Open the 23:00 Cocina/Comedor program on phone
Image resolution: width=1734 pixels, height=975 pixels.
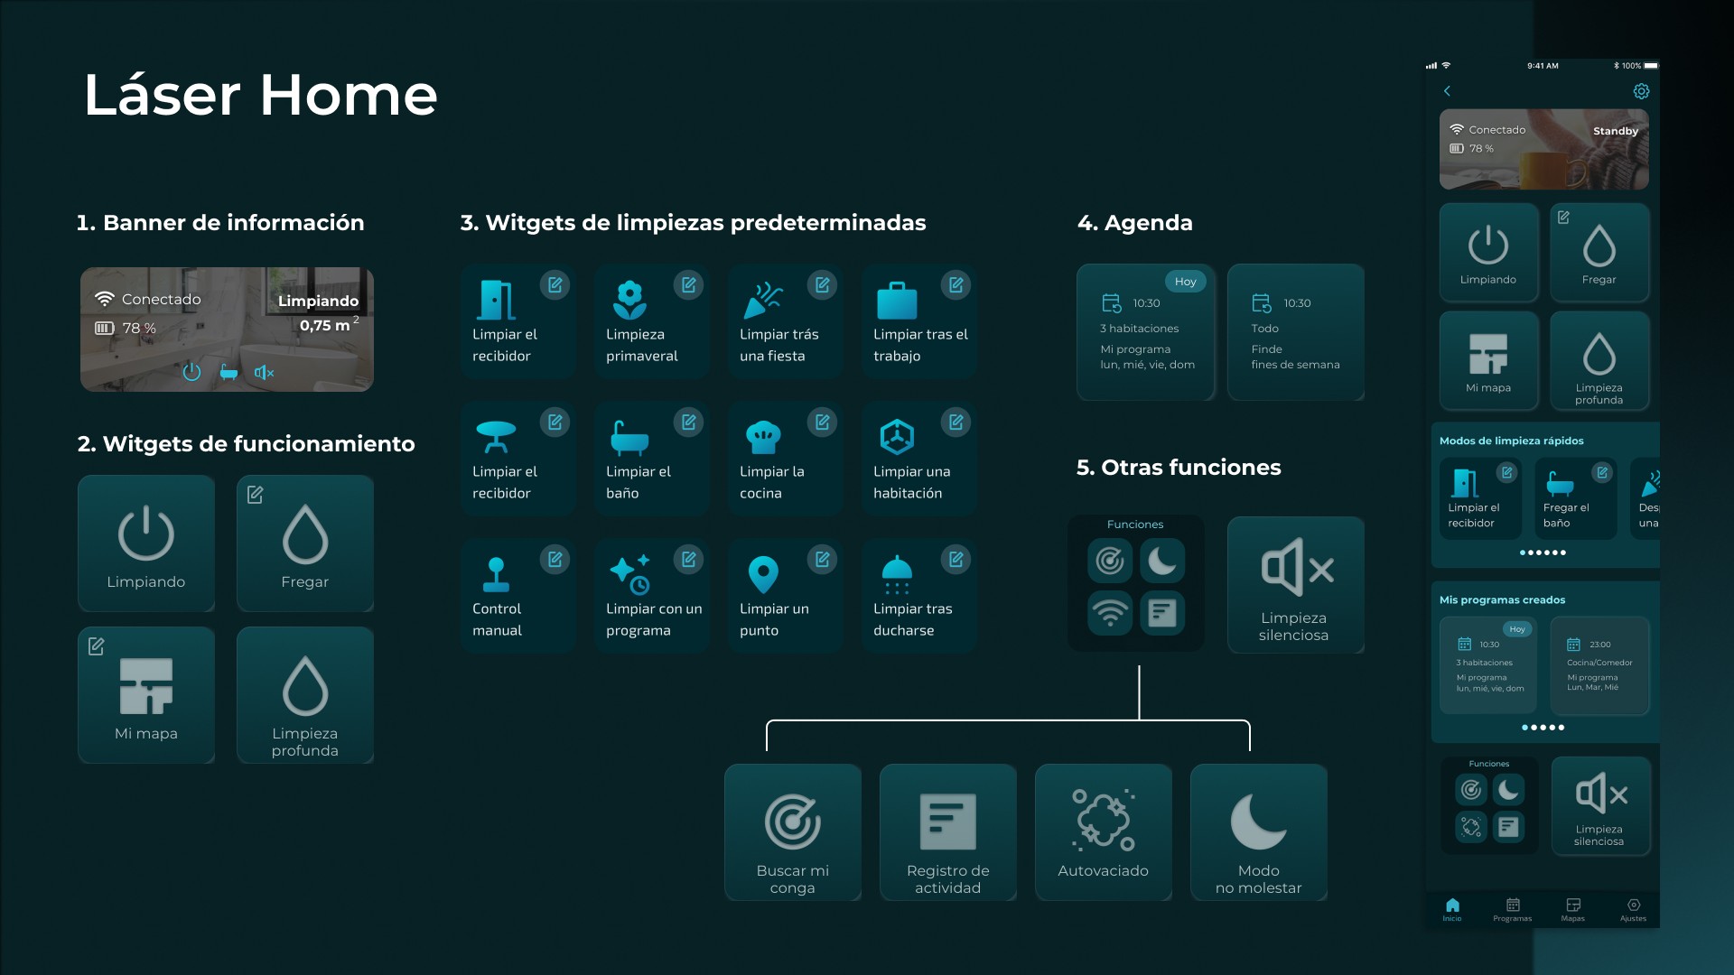[x=1600, y=665]
